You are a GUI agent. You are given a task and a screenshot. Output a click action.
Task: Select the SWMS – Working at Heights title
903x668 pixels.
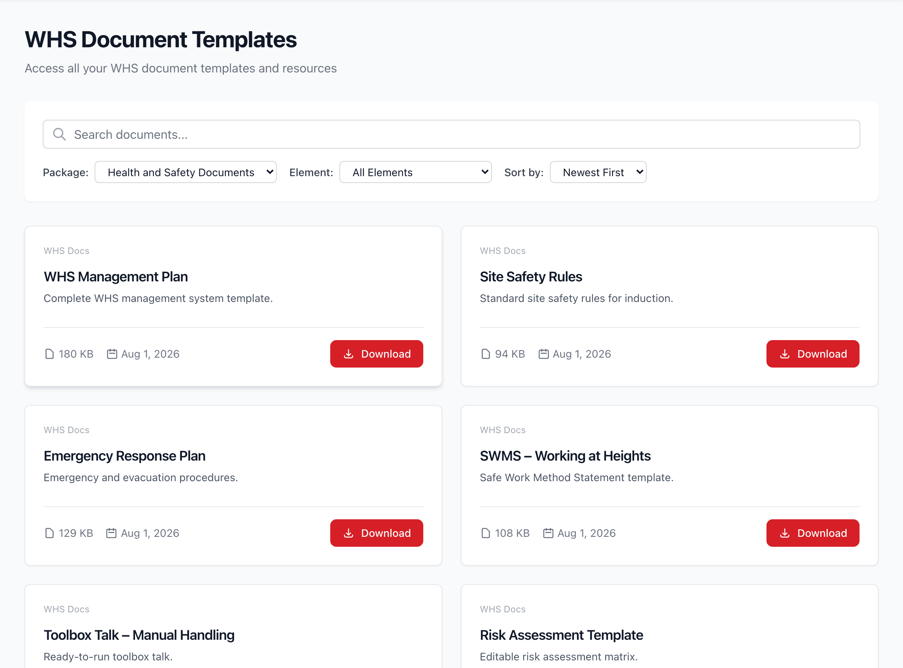click(565, 456)
